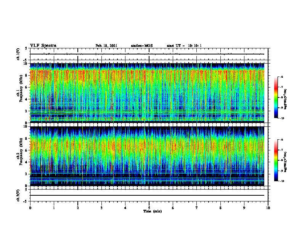Click the "ch.3(V)" waveform axis label
The image size is (302, 233).
18,195
